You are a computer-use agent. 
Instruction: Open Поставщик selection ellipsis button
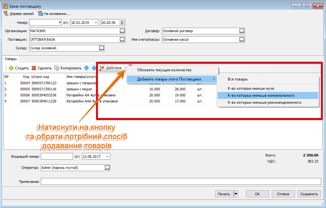coord(122,39)
